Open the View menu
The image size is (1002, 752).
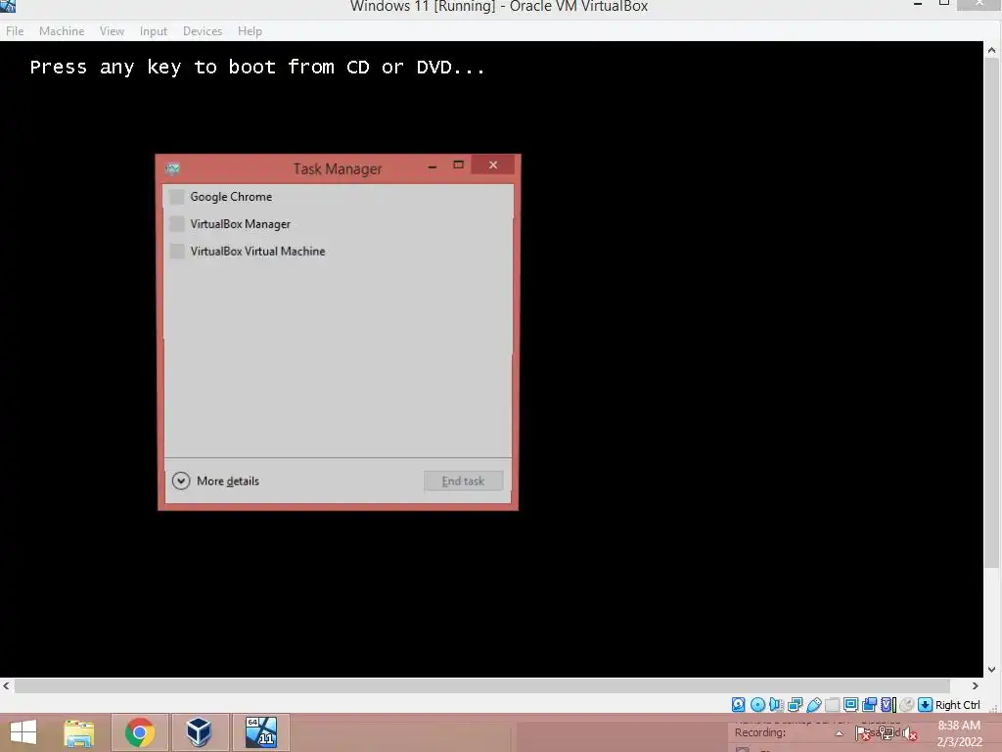pyautogui.click(x=112, y=30)
